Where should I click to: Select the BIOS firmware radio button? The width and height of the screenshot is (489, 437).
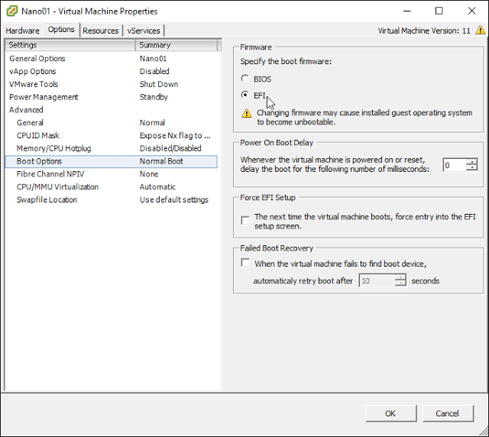(244, 79)
